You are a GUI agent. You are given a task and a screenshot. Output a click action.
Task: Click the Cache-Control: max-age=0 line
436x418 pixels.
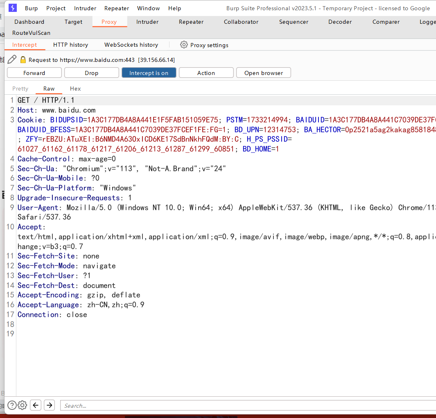pyautogui.click(x=67, y=159)
